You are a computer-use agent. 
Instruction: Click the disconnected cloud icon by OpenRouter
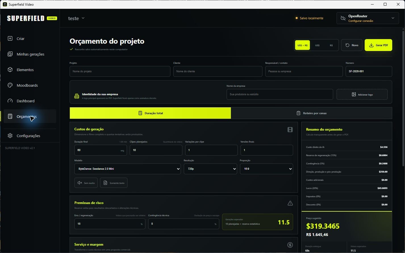[x=343, y=18]
